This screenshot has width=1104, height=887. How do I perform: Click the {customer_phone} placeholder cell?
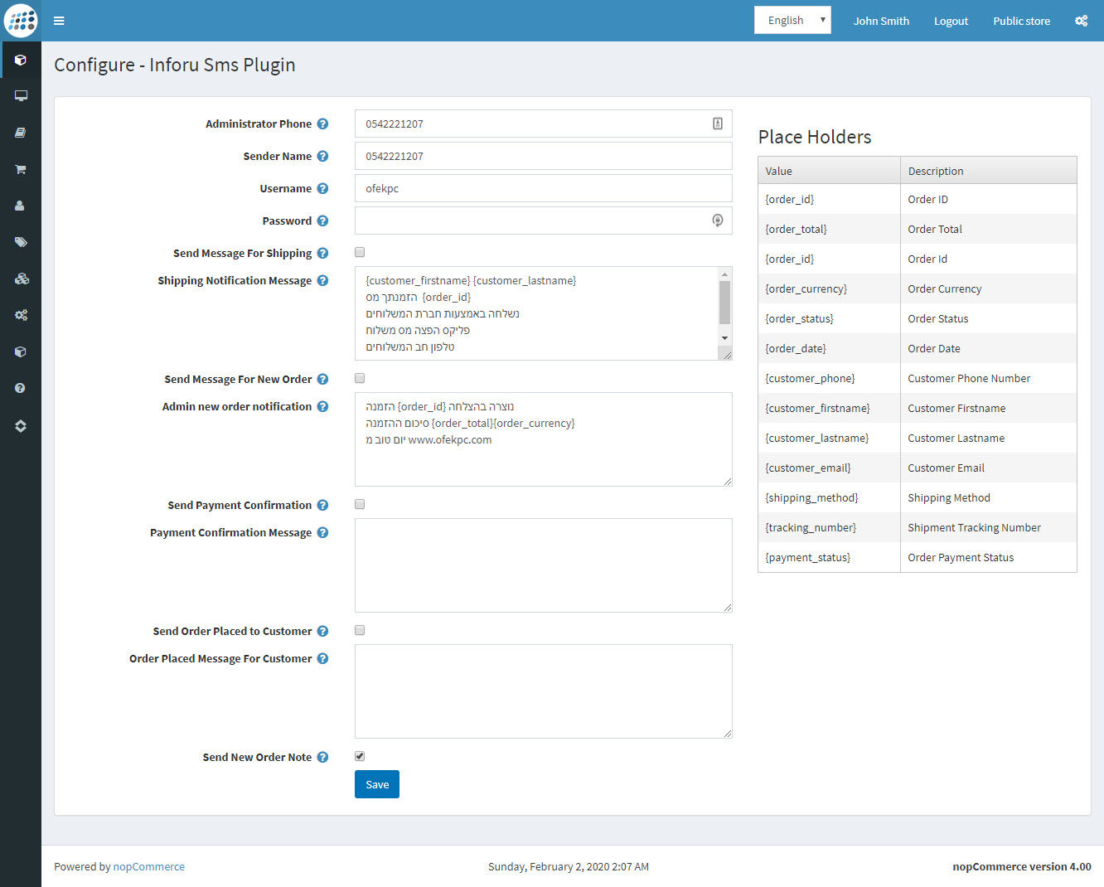tap(829, 378)
